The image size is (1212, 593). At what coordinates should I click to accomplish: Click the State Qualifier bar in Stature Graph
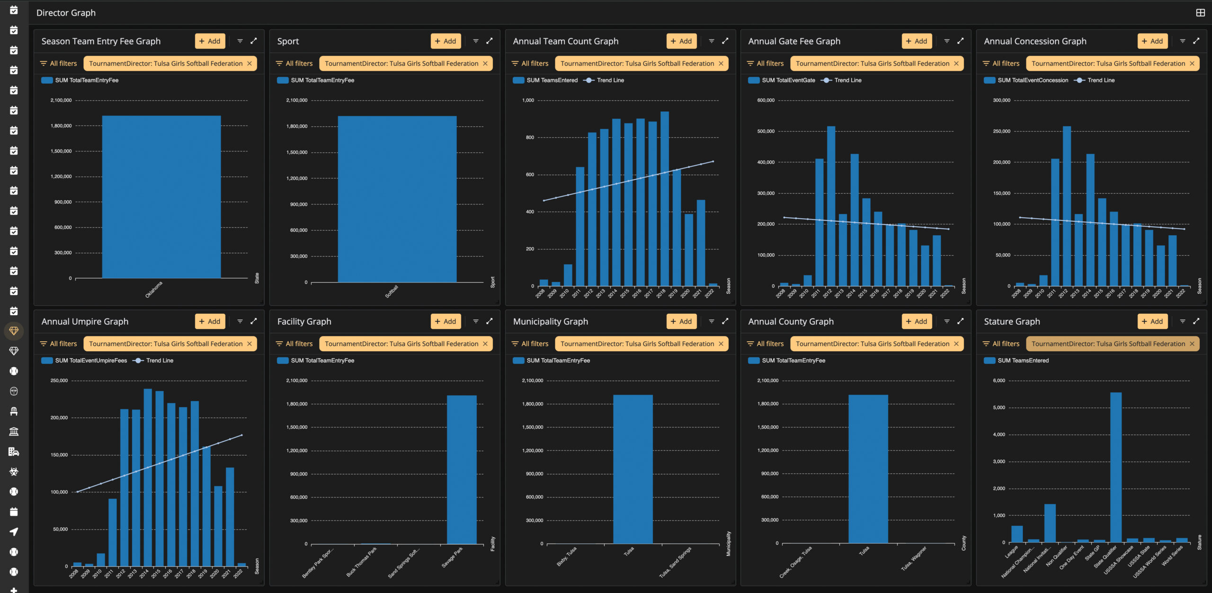coord(1116,467)
